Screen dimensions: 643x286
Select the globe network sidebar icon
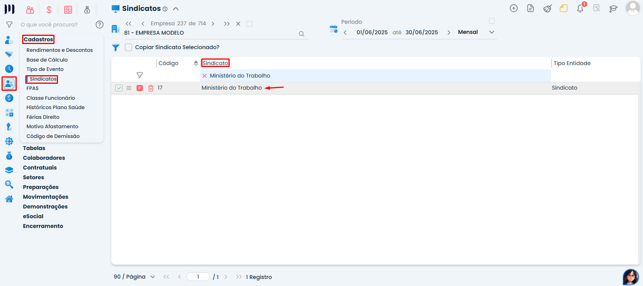(9, 141)
